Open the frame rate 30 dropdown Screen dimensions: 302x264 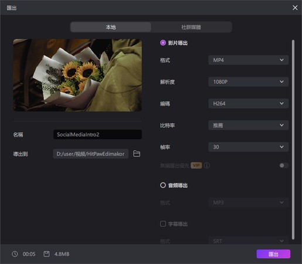click(x=249, y=147)
